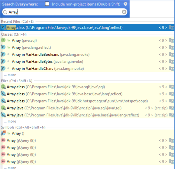Image resolution: width=175 pixels, height=169 pixels.
Task: Open Array in VarHandleBytes
Action: click(87, 62)
